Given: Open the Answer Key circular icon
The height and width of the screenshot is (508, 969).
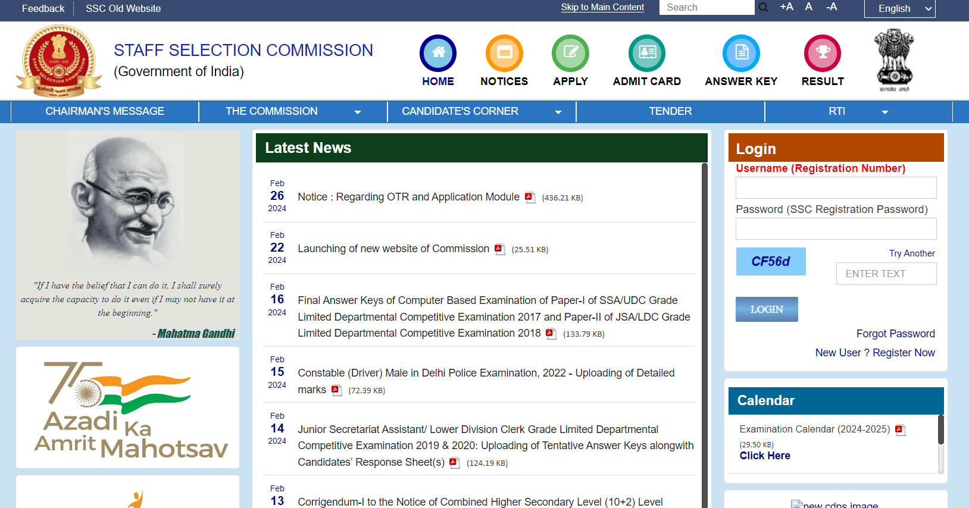Looking at the screenshot, I should tap(741, 53).
